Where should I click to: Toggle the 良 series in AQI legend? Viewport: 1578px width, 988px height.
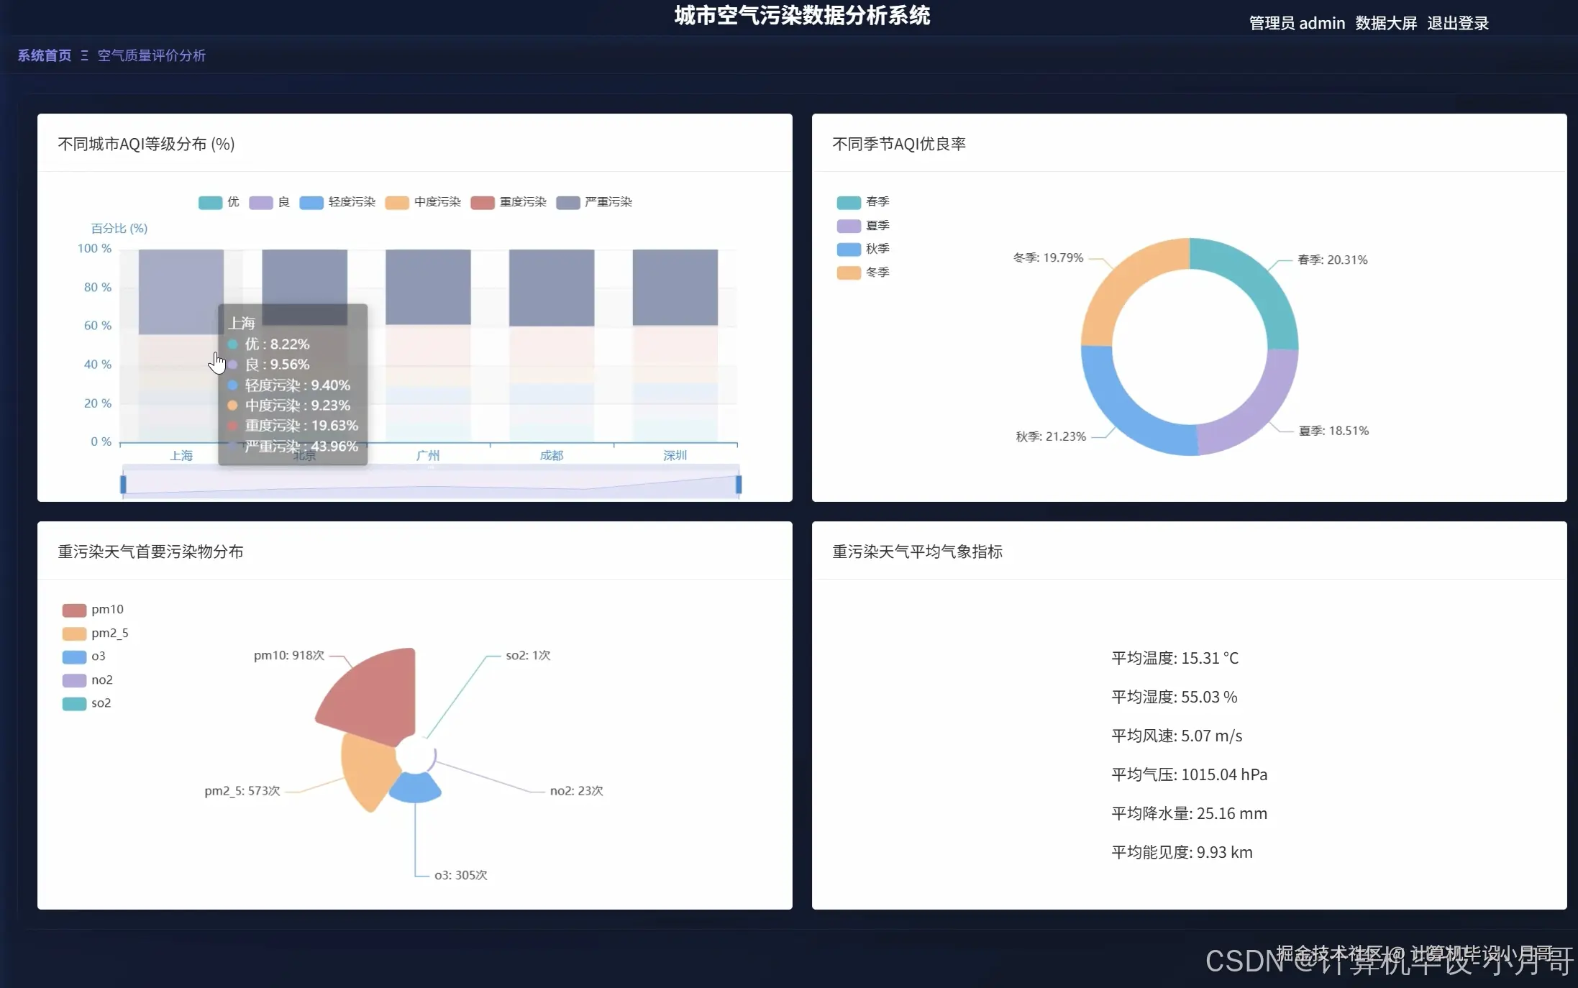[260, 203]
